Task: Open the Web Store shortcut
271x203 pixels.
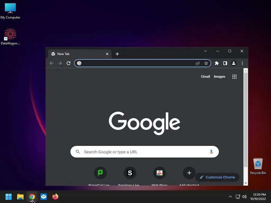Action: coord(160,173)
